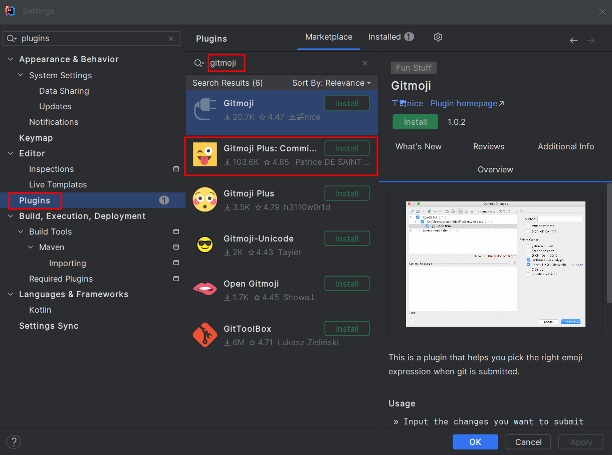Click the Required Plugins project-level icon
612x455 pixels.
pyautogui.click(x=176, y=279)
